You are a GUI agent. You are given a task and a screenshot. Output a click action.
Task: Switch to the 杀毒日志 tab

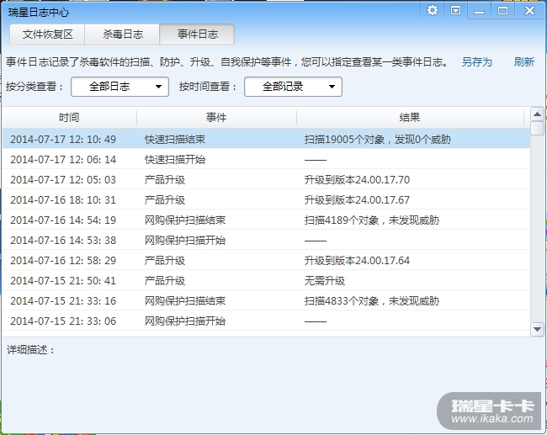123,34
